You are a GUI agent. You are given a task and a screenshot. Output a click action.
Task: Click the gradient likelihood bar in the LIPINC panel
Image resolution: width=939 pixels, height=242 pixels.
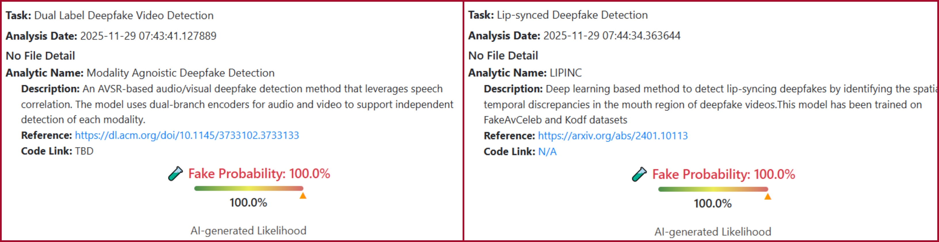point(713,189)
